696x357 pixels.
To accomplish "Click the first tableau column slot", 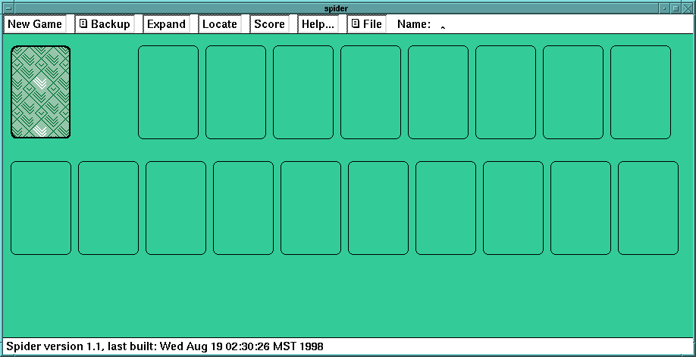I will 41,208.
